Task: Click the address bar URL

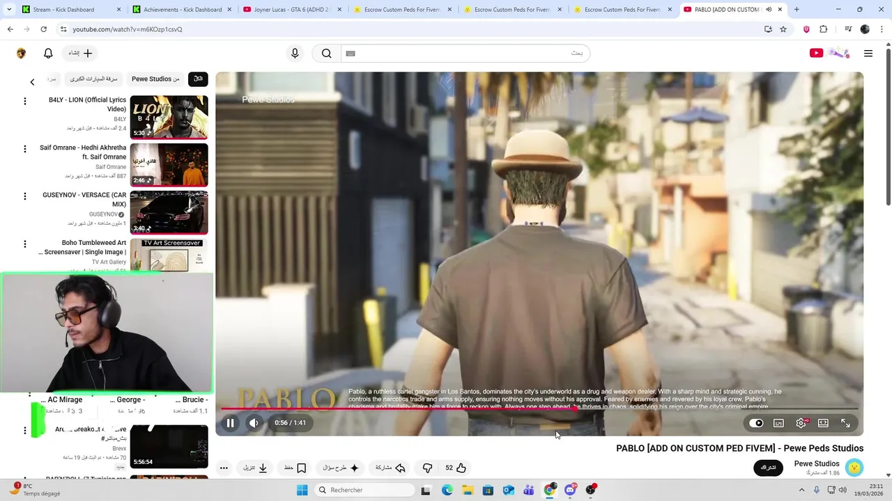Action: 128,29
